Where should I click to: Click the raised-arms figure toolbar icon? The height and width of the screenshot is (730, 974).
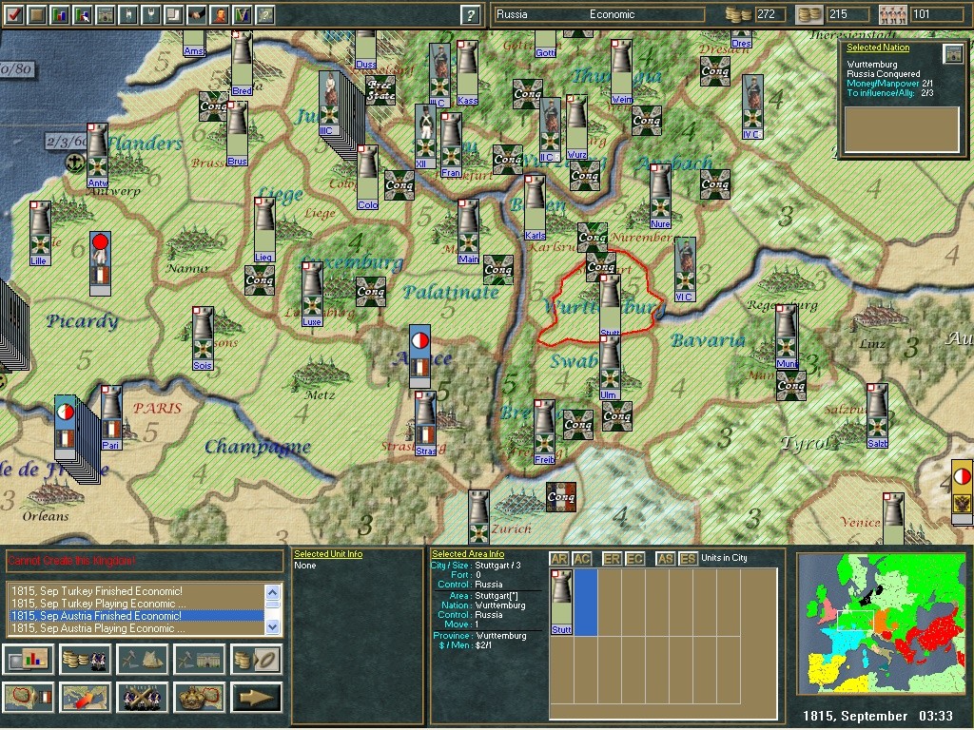tap(151, 14)
